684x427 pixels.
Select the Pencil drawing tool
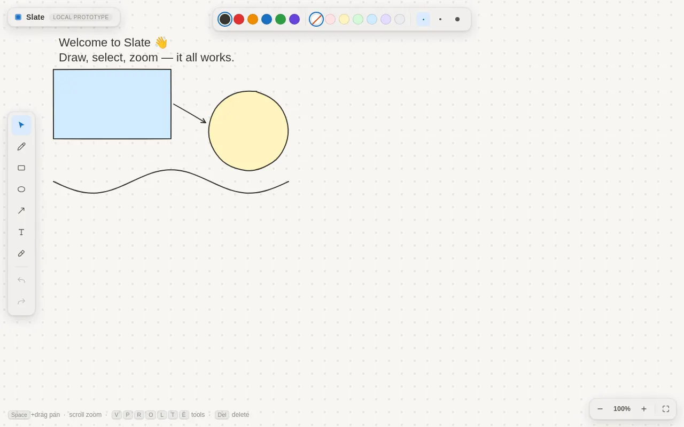point(21,146)
